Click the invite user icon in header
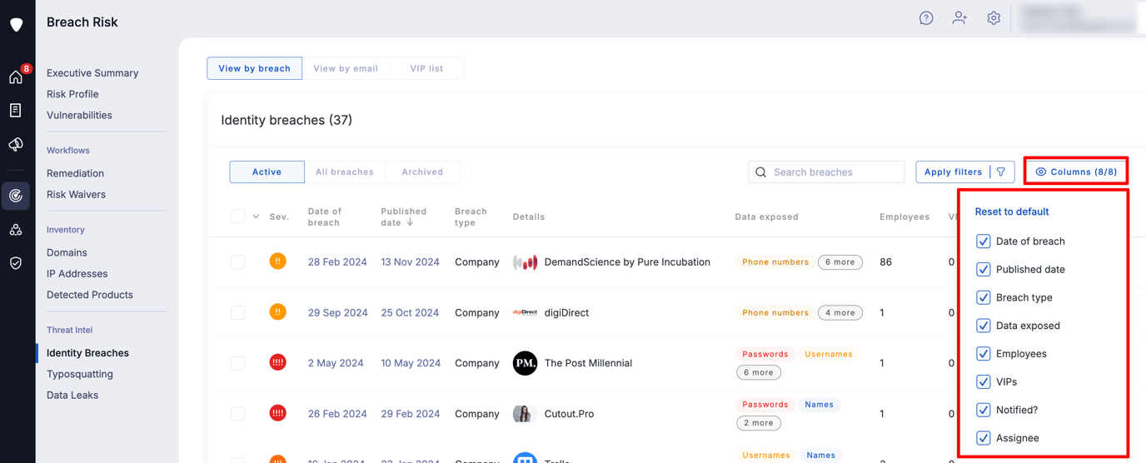This screenshot has height=463, width=1146. pyautogui.click(x=959, y=18)
